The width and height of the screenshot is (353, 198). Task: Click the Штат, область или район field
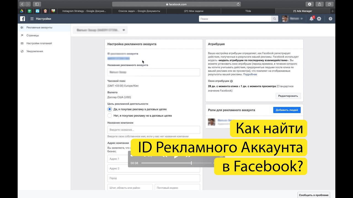click(130, 188)
